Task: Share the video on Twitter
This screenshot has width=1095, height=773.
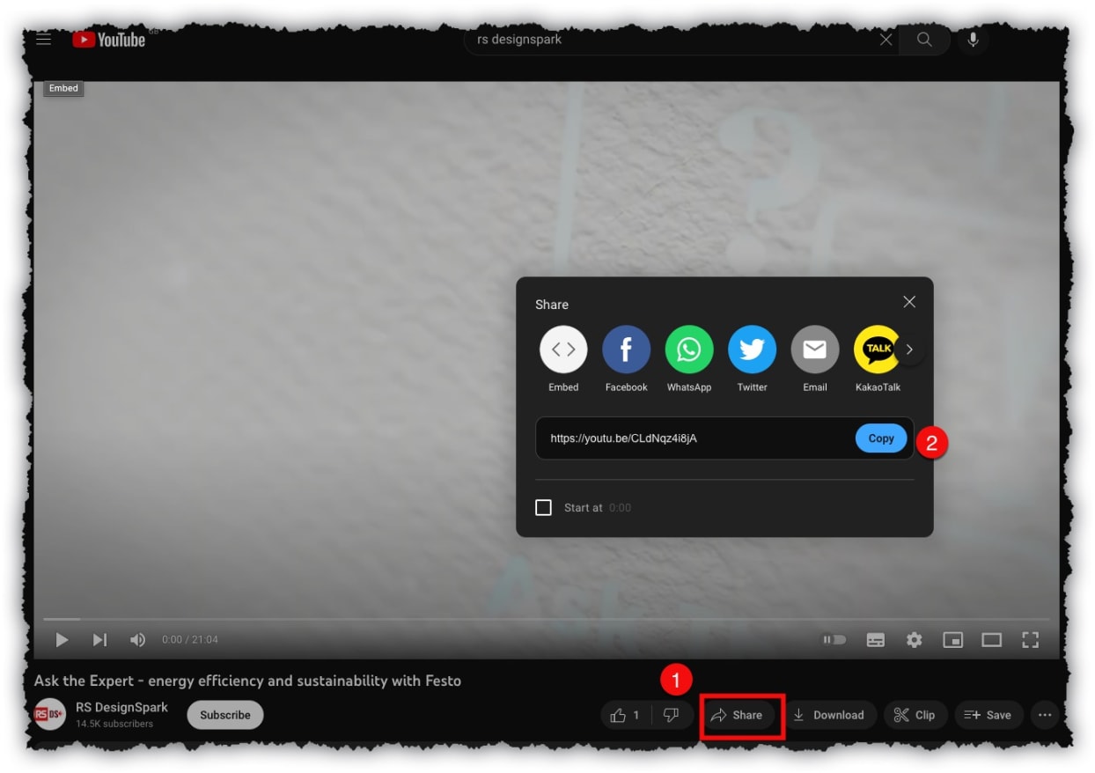Action: tap(752, 349)
